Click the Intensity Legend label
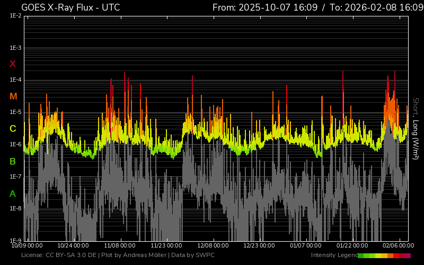The height and width of the screenshot is (265, 424). click(x=333, y=255)
